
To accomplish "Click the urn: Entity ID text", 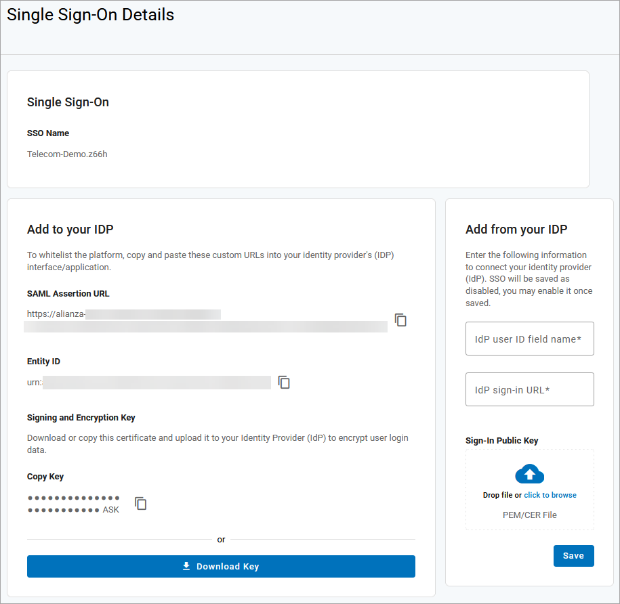I will pyautogui.click(x=35, y=383).
